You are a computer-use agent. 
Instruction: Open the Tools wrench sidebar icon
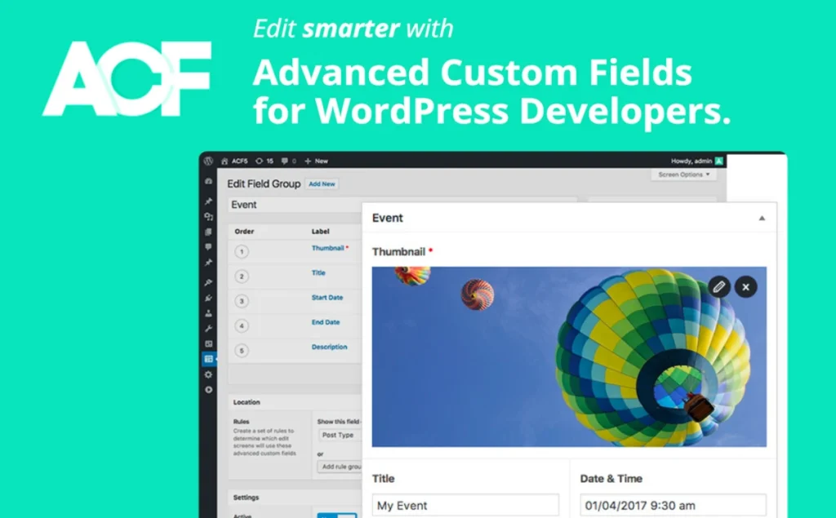[208, 328]
